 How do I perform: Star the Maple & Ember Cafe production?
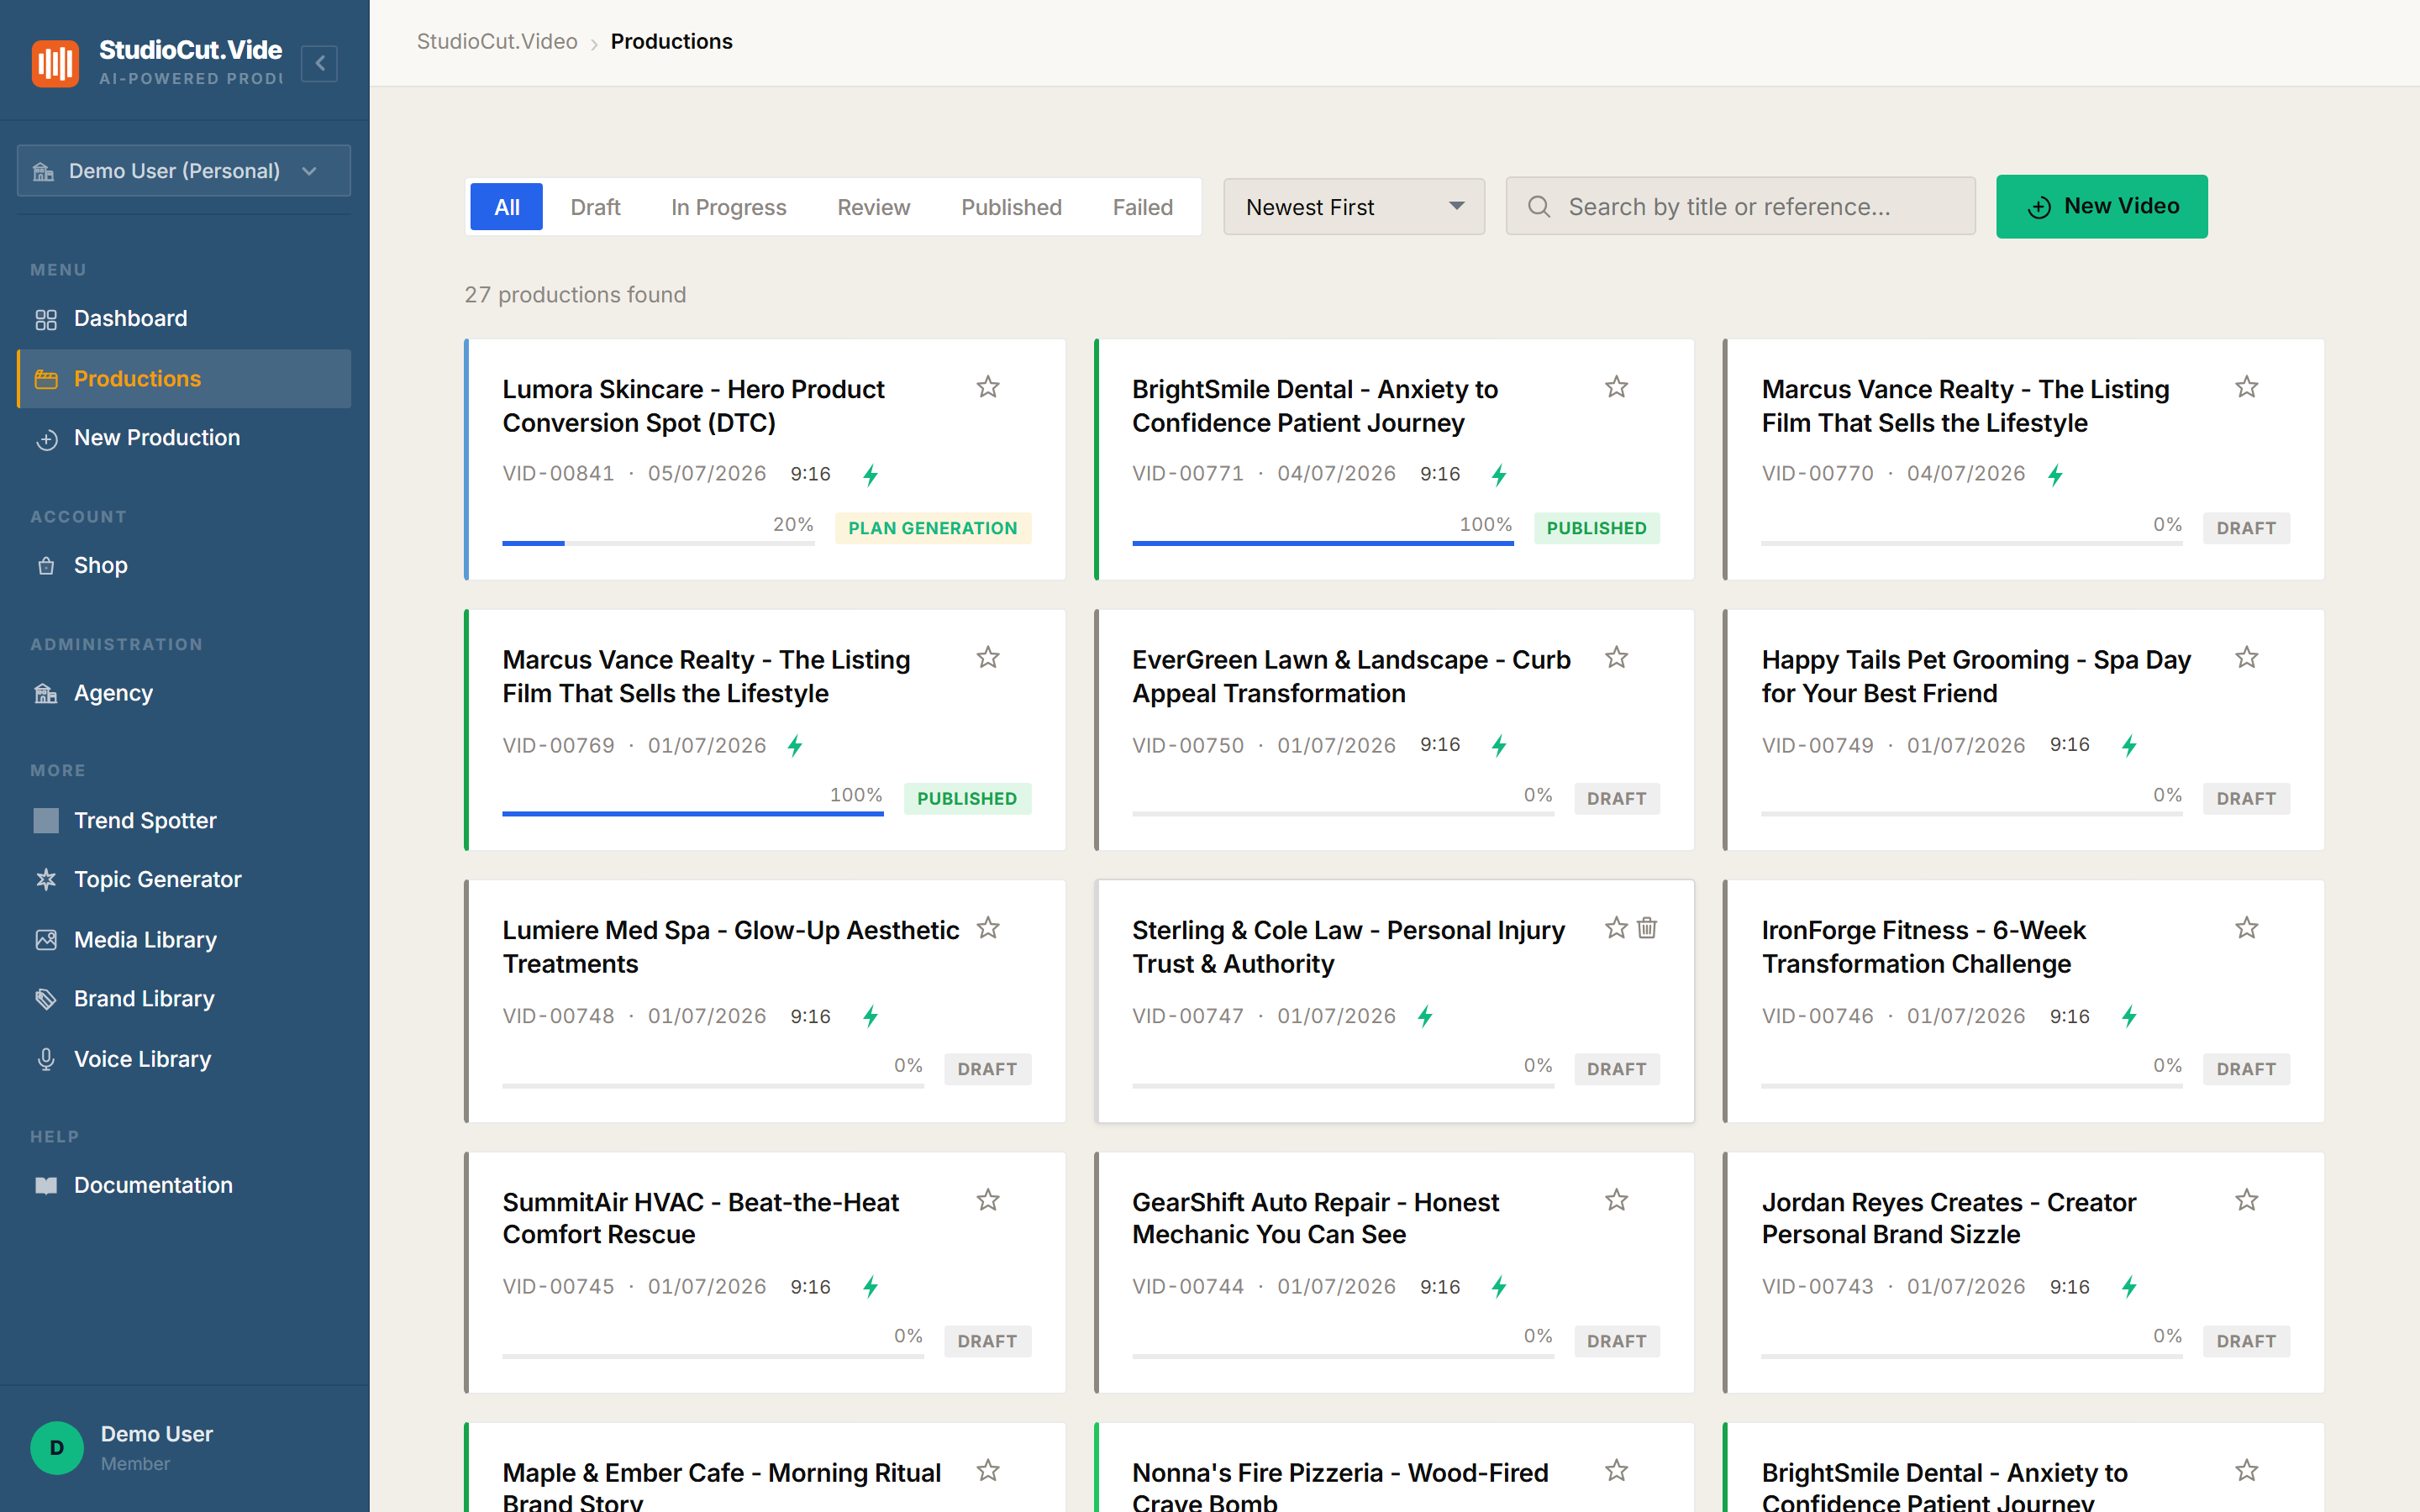(x=988, y=1471)
